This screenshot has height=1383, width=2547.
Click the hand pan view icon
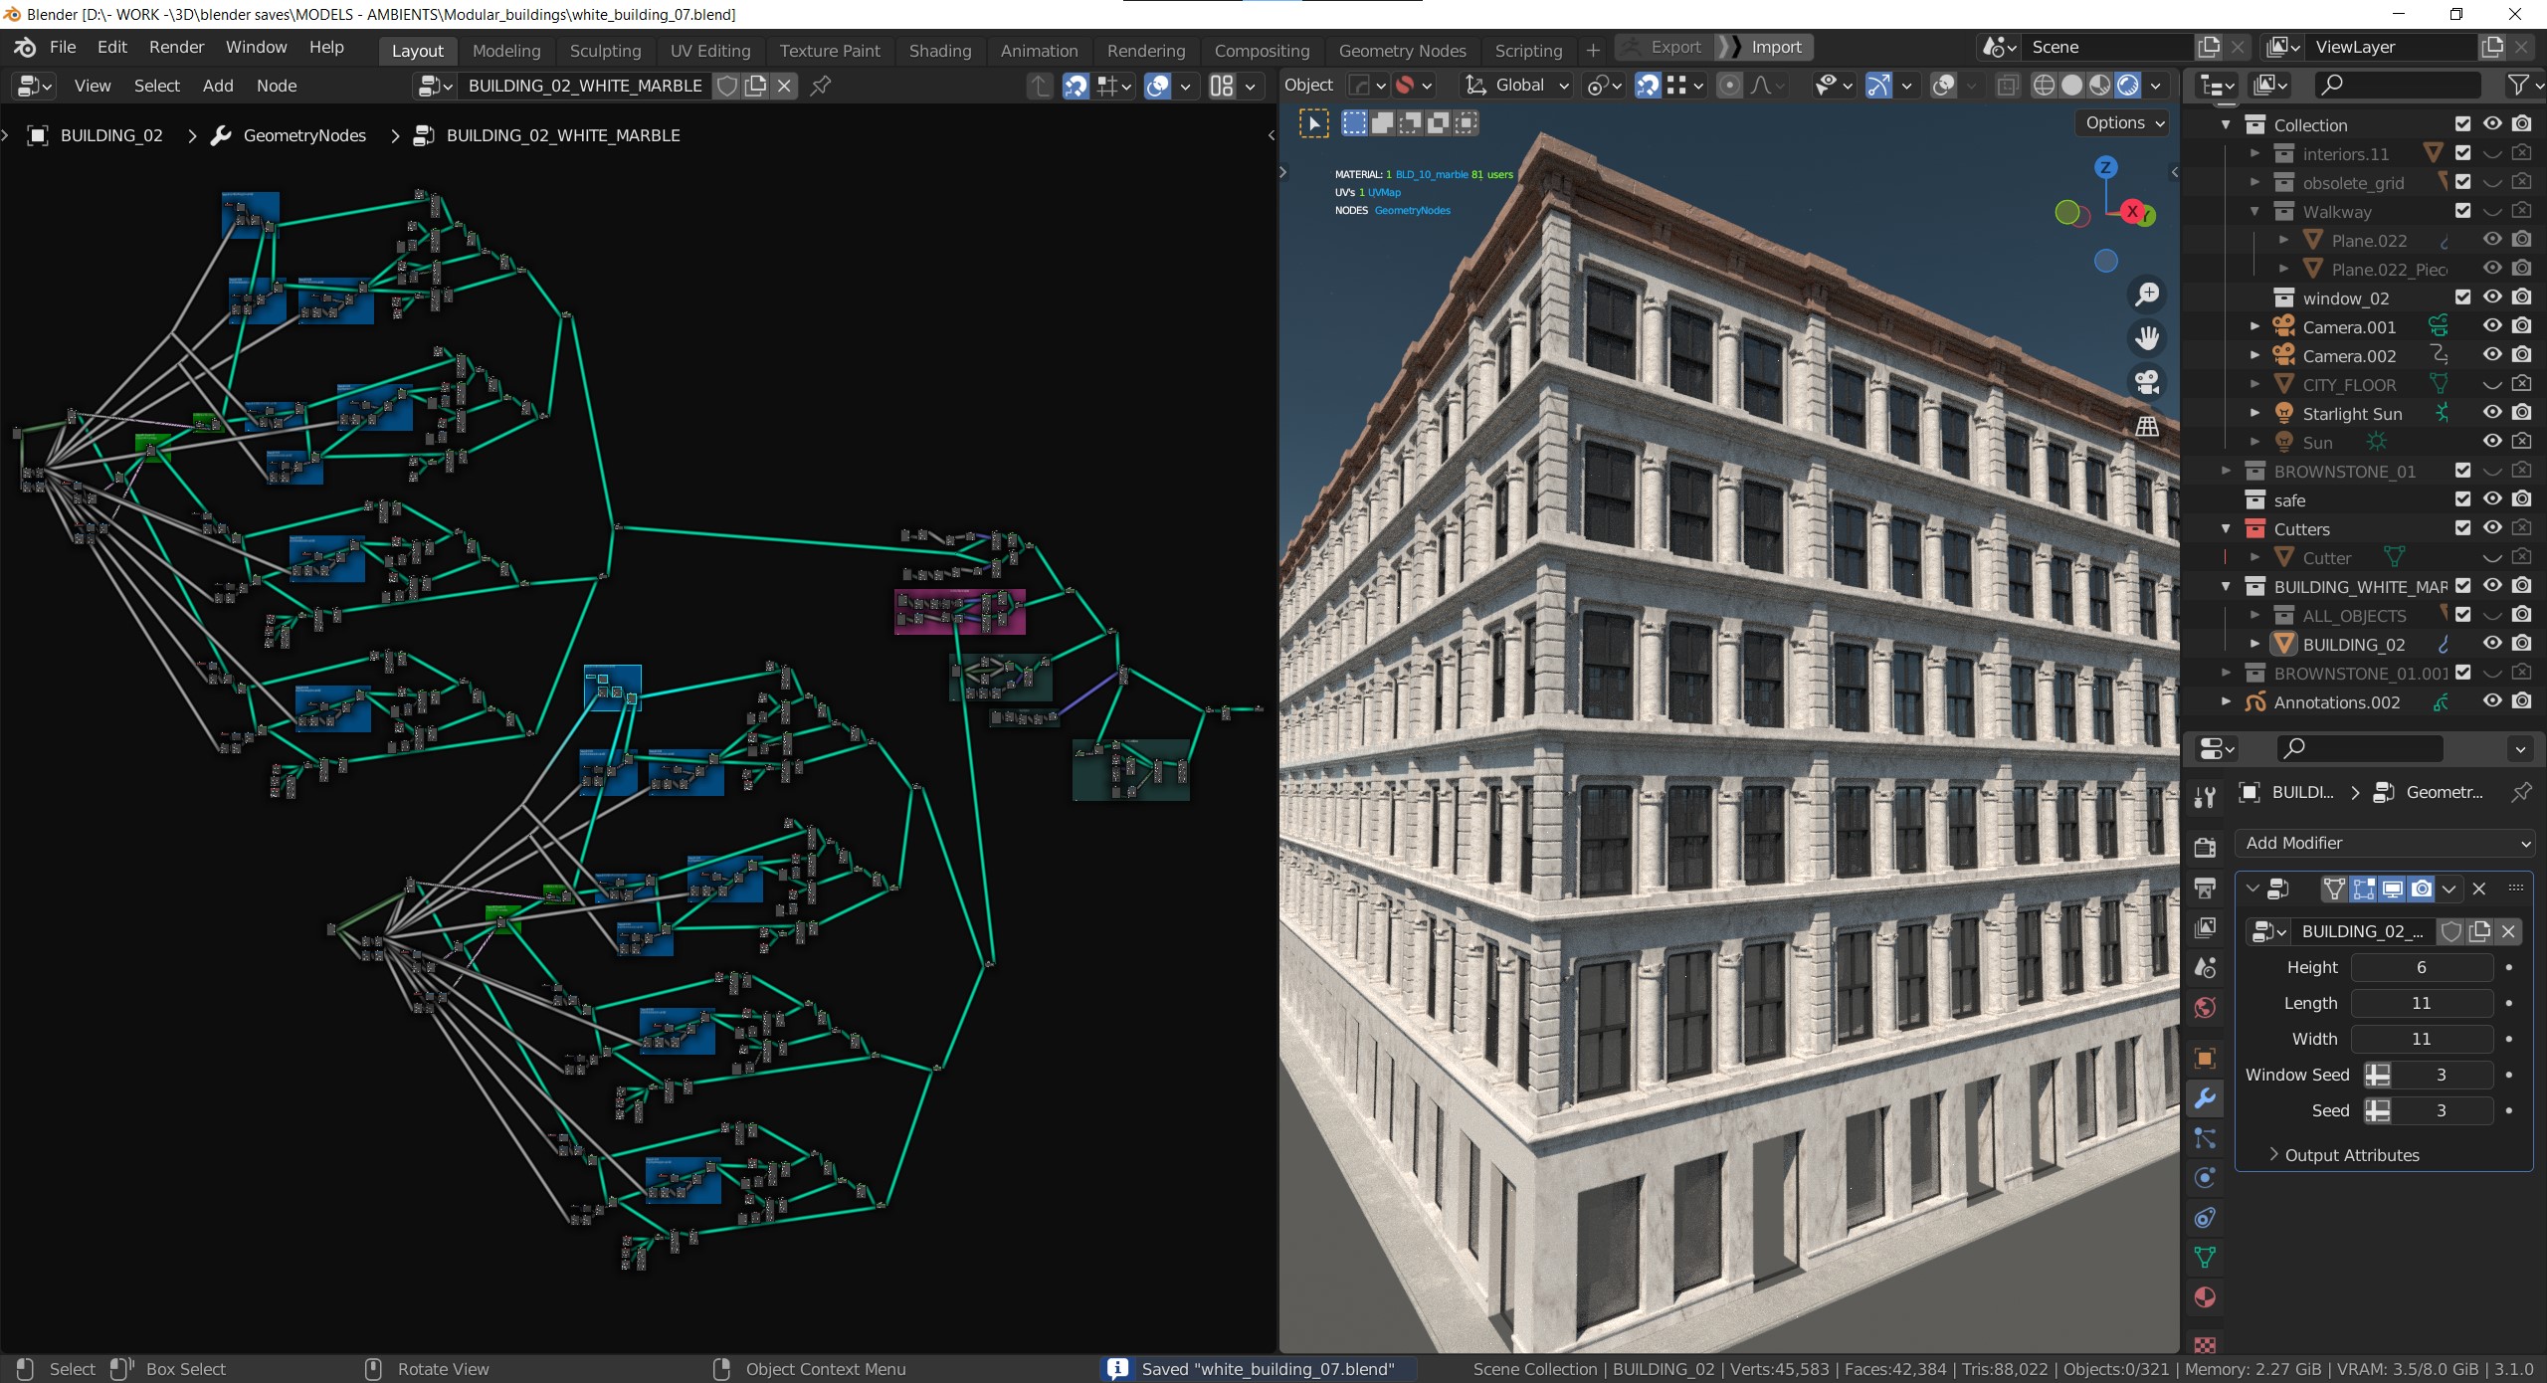tap(2147, 338)
